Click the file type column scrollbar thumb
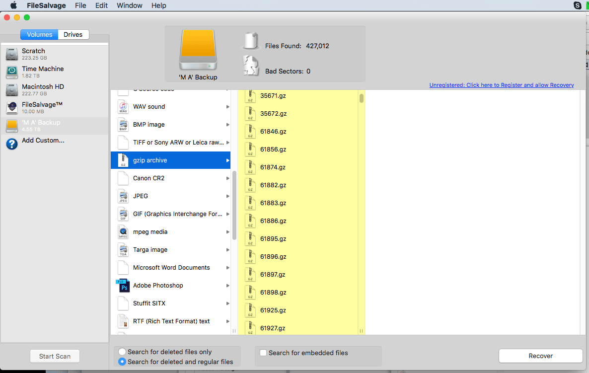The width and height of the screenshot is (589, 373). 234,205
